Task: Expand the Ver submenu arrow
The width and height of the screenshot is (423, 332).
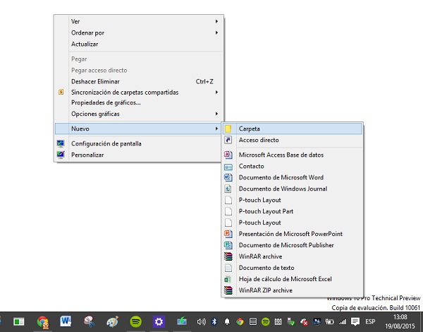Action: click(216, 21)
